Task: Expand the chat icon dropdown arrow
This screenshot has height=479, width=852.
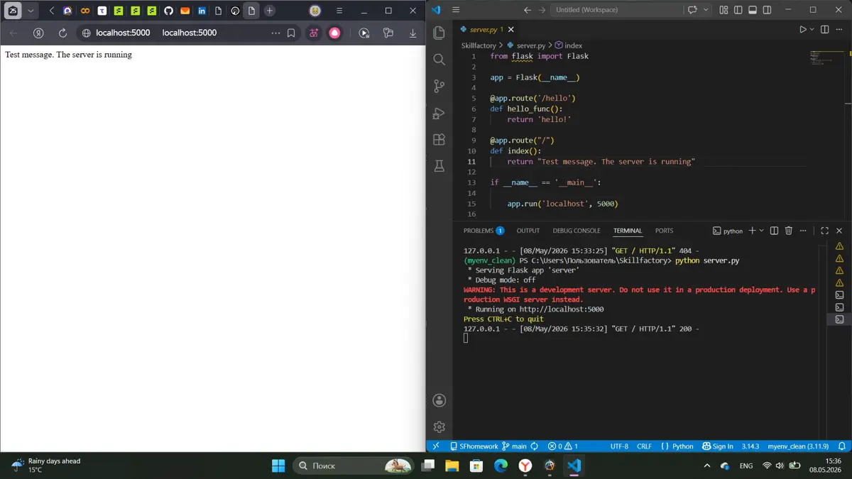Action: pyautogui.click(x=706, y=10)
